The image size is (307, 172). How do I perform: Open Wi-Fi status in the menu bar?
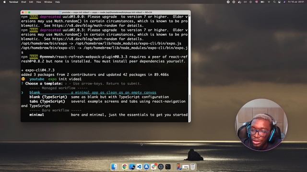pos(269,2)
